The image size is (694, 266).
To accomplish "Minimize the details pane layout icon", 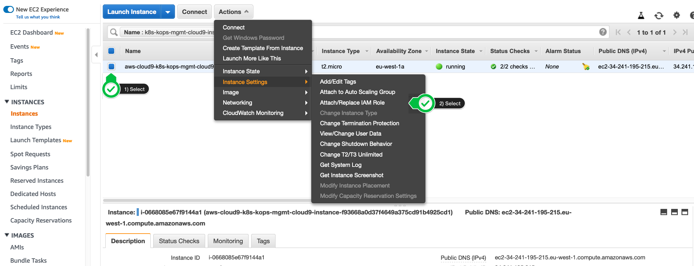I will pyautogui.click(x=664, y=212).
